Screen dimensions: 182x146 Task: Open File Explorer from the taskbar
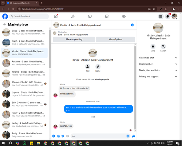coord(38,143)
